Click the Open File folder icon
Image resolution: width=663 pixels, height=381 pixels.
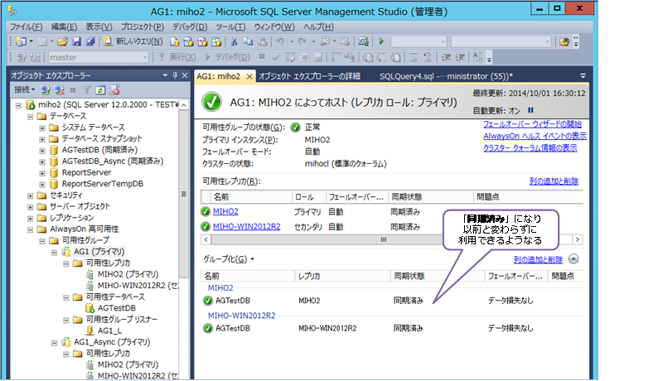(63, 41)
